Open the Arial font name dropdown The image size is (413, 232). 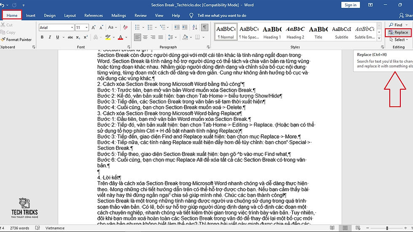[72, 27]
